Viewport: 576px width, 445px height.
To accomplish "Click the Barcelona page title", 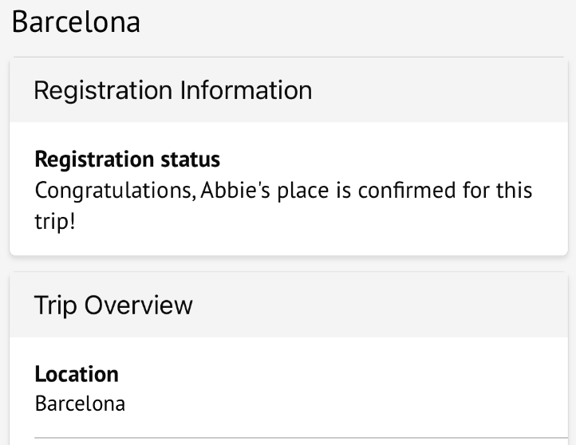I will (x=77, y=22).
